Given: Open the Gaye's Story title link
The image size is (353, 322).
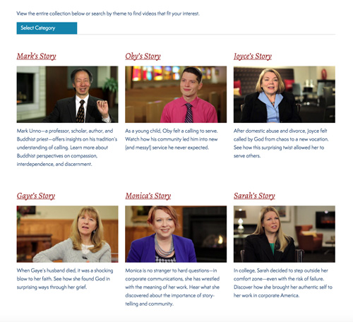Looking at the screenshot, I should point(36,196).
